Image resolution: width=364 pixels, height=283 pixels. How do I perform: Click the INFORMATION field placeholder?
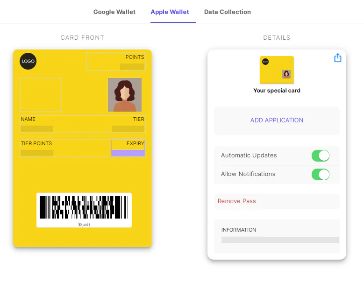[280, 240]
